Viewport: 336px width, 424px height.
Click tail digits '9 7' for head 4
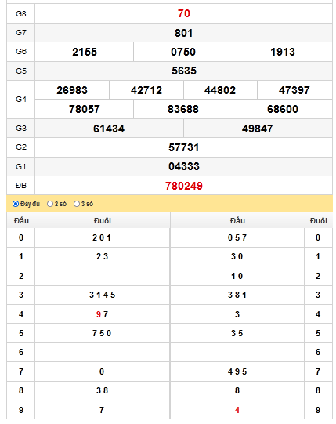102,314
